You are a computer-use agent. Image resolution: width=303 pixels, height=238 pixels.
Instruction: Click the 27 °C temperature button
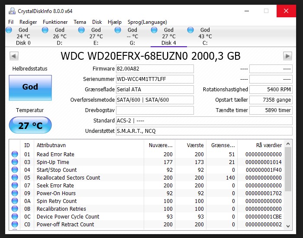[30, 125]
